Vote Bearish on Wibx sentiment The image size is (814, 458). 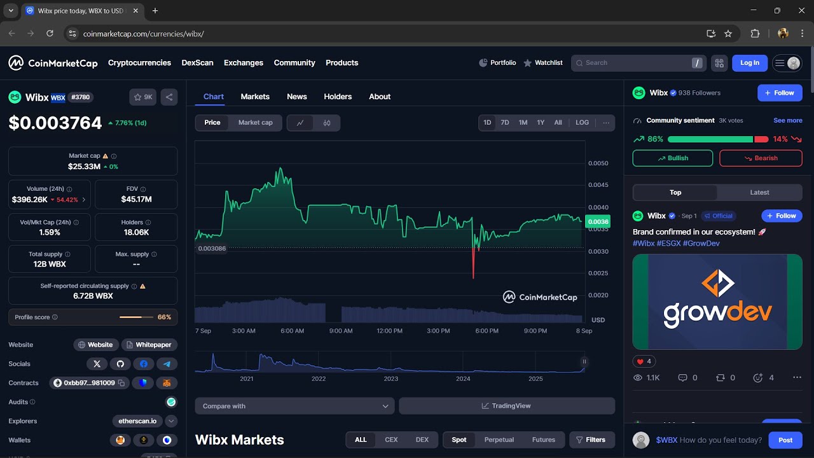(761, 158)
